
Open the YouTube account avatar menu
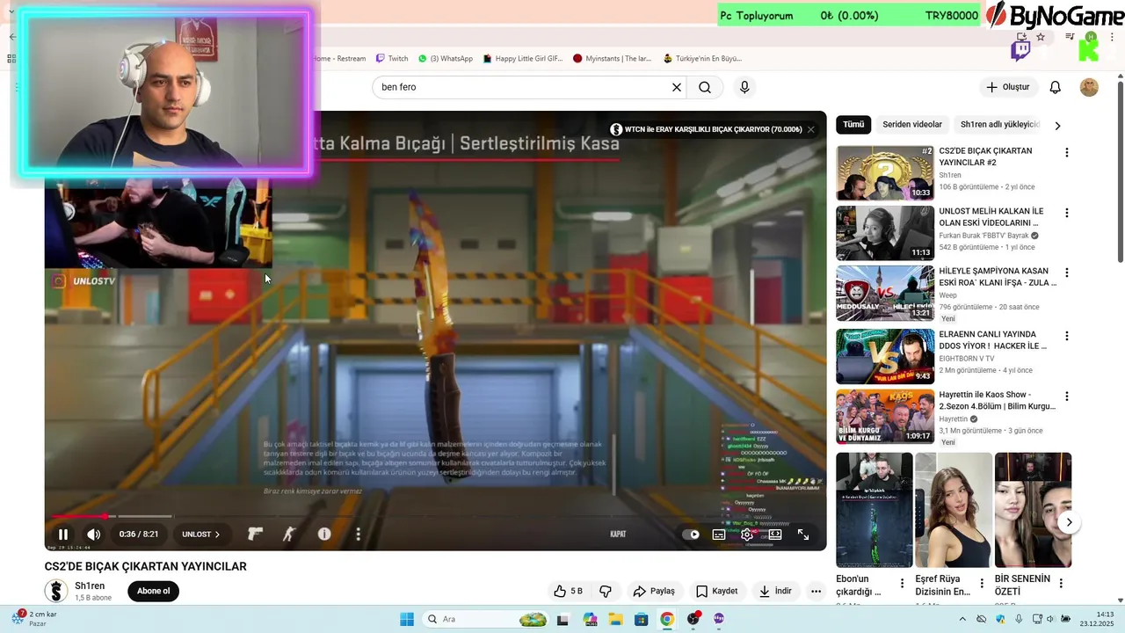click(x=1089, y=87)
